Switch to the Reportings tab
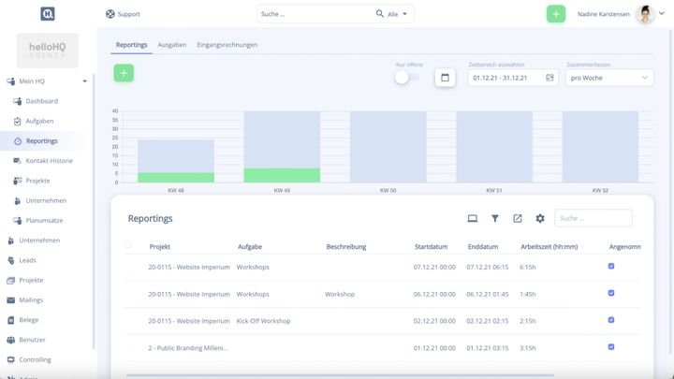674x379 pixels. pyautogui.click(x=132, y=45)
